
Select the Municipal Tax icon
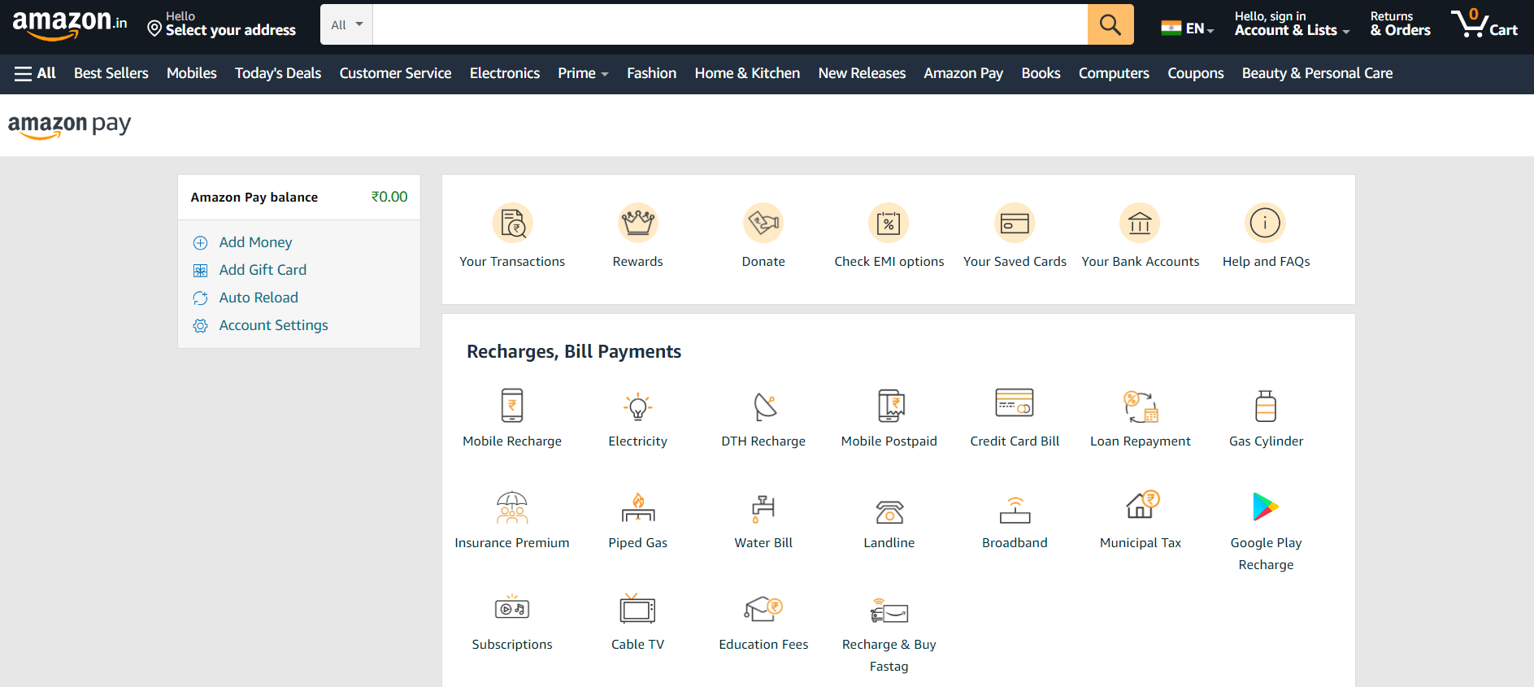point(1142,504)
